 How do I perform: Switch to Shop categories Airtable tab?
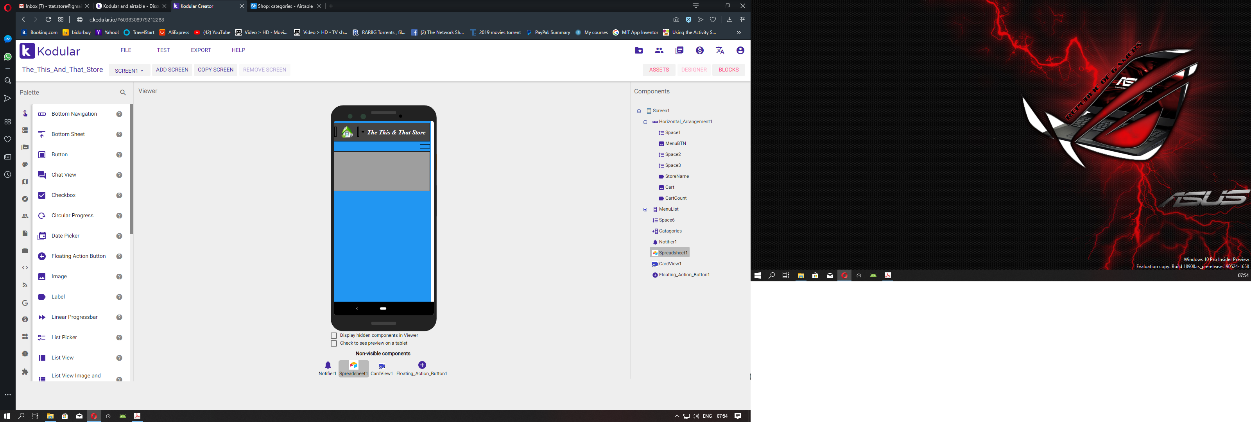(286, 6)
